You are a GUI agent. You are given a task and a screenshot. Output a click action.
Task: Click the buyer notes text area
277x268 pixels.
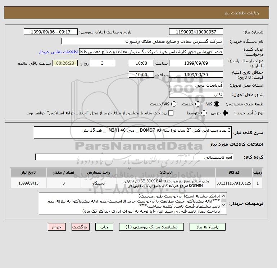tap(133, 203)
